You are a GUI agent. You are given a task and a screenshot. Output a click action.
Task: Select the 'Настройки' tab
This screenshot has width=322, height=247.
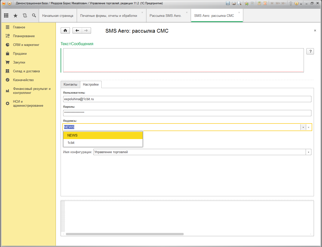91,85
